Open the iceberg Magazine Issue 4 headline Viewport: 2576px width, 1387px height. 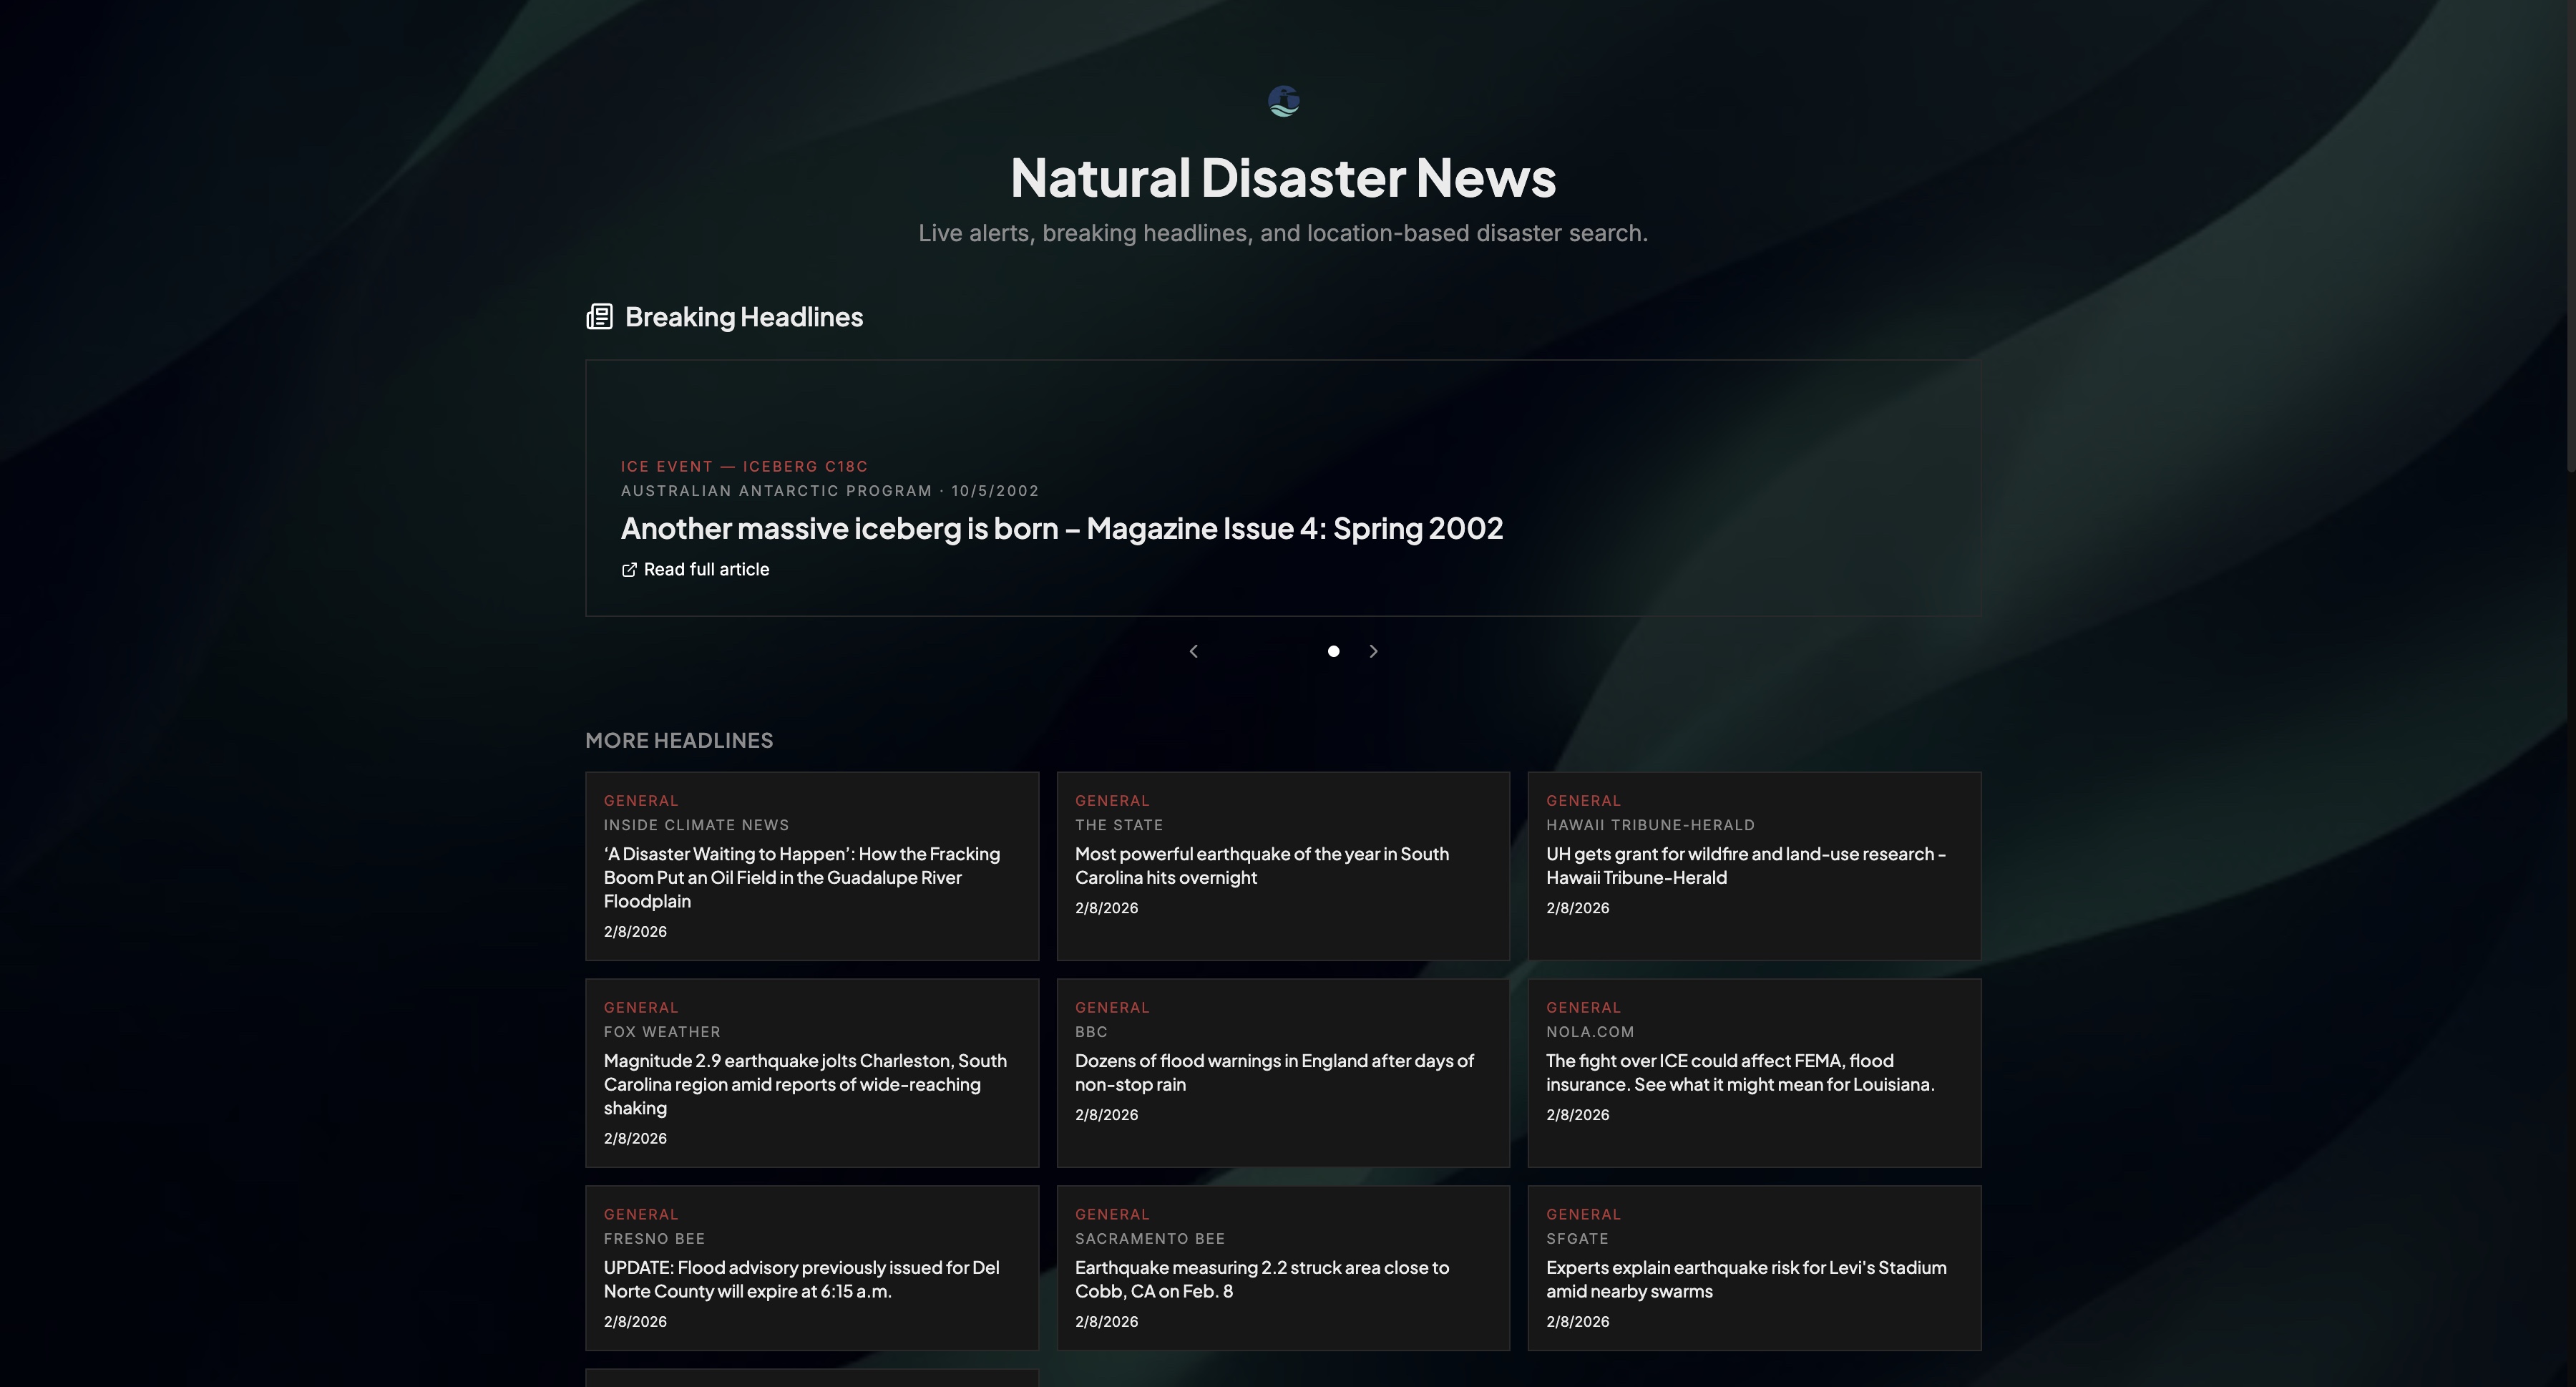(x=1061, y=528)
